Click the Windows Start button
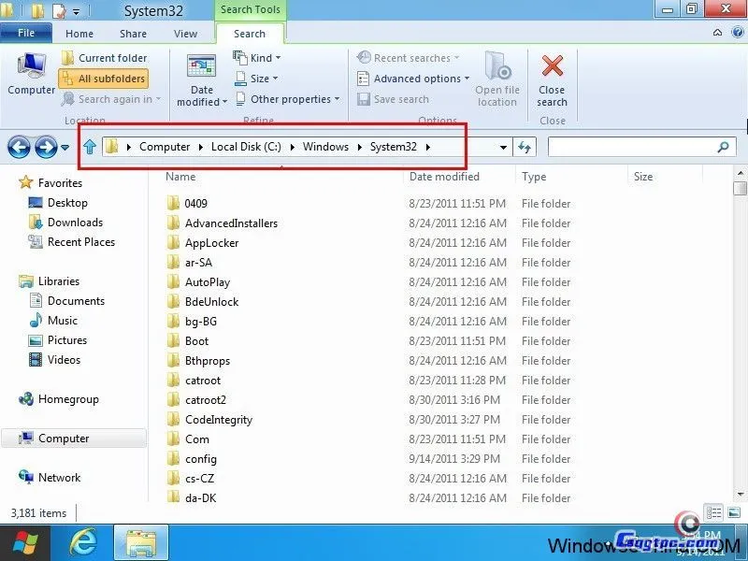748x561 pixels. pyautogui.click(x=25, y=541)
